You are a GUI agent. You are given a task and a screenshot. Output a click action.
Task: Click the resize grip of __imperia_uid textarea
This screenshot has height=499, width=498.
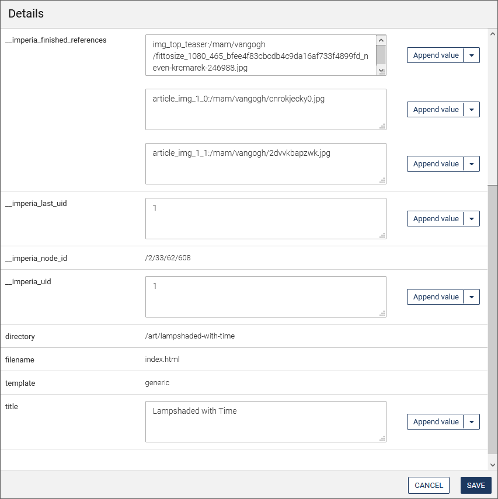382,314
